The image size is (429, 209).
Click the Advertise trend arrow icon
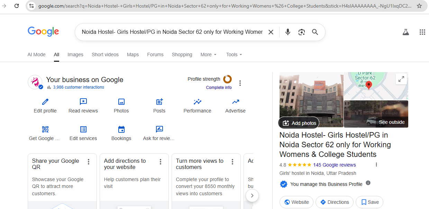pos(235,102)
